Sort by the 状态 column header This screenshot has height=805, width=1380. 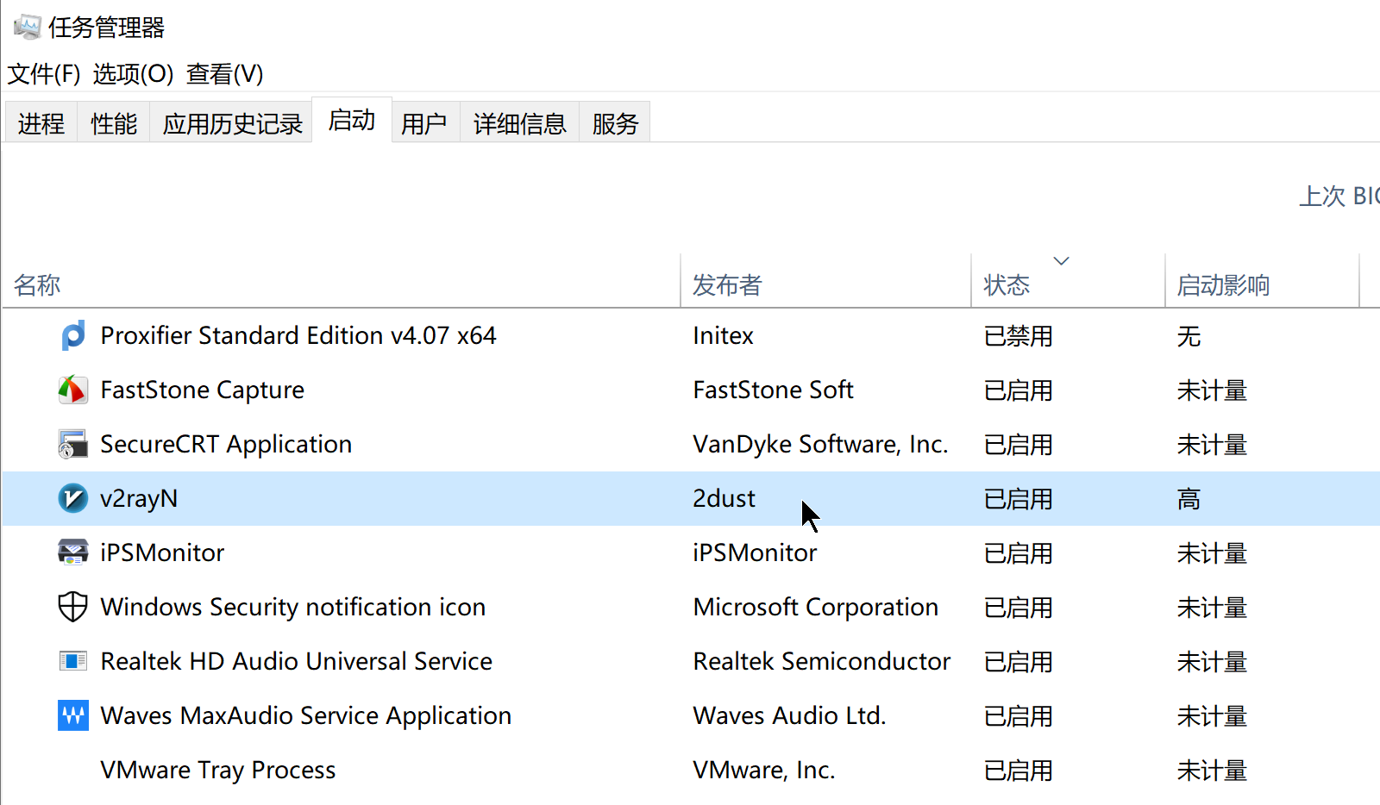(1069, 281)
